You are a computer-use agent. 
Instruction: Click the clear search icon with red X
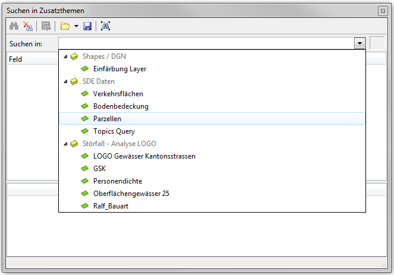point(28,26)
